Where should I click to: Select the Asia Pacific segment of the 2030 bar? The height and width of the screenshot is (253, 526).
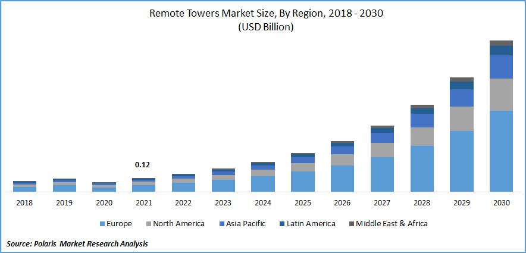(x=501, y=67)
